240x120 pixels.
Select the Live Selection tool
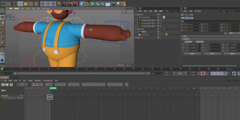[x=15, y=4]
